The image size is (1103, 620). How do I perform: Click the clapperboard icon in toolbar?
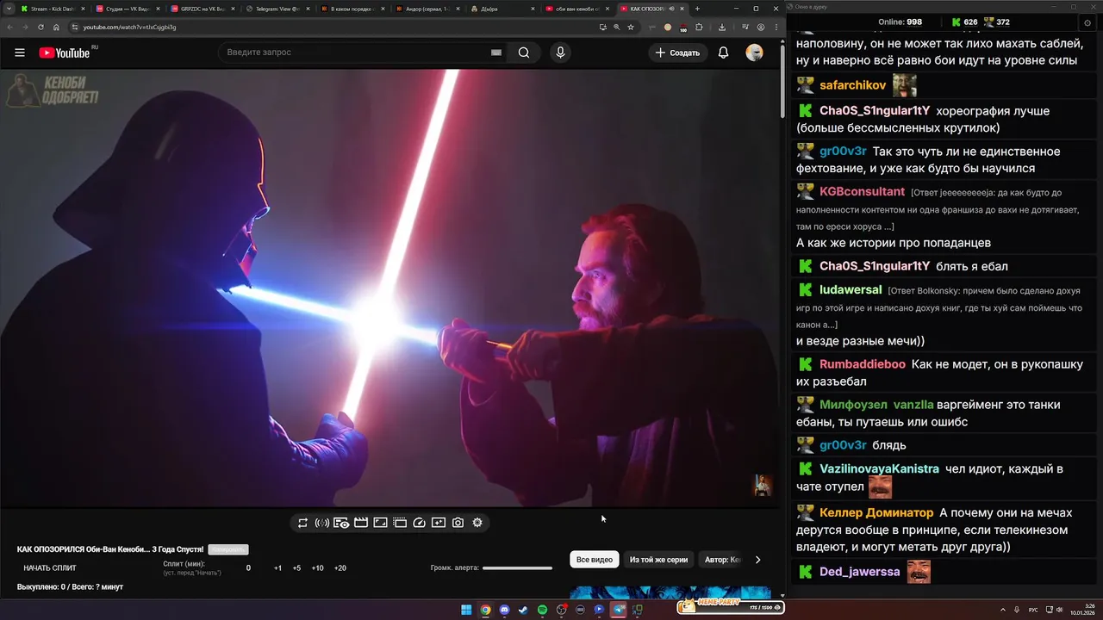(x=361, y=523)
